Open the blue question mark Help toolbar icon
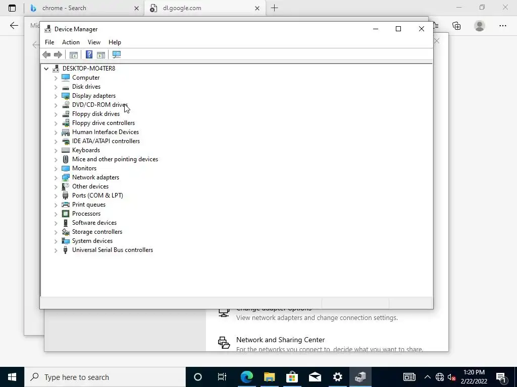 89,54
